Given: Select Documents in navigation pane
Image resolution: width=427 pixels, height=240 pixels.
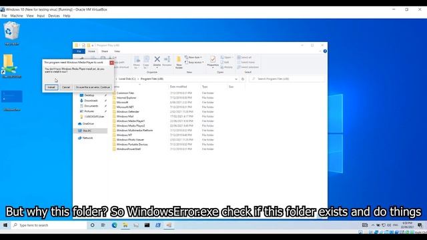Looking at the screenshot, I should [x=91, y=106].
